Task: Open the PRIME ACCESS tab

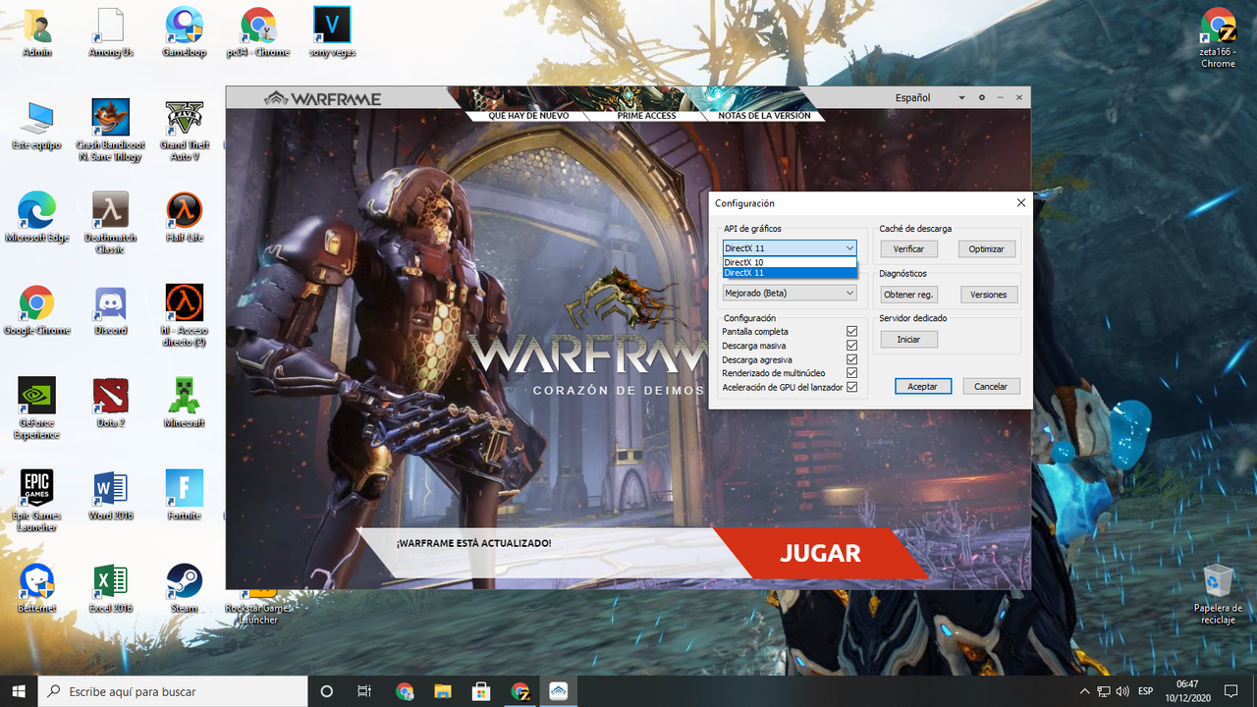Action: tap(646, 116)
